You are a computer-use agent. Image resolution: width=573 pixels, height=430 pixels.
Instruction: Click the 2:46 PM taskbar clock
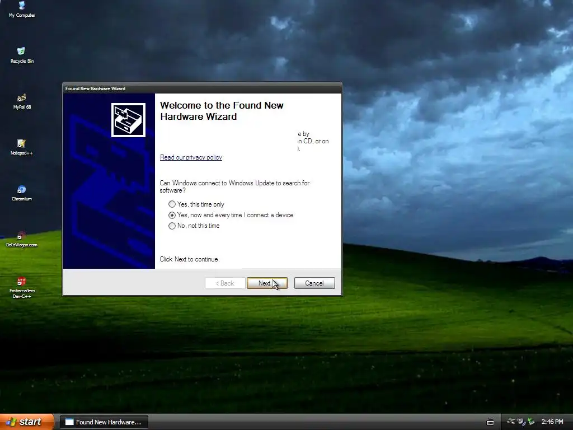pos(552,422)
